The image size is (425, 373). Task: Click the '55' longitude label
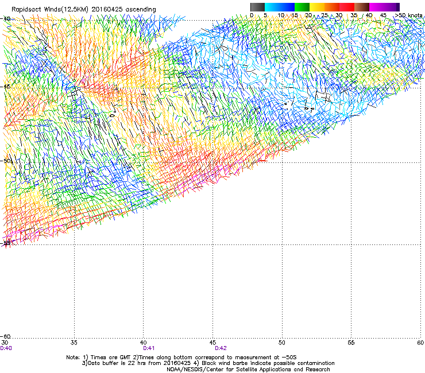[x=351, y=343]
